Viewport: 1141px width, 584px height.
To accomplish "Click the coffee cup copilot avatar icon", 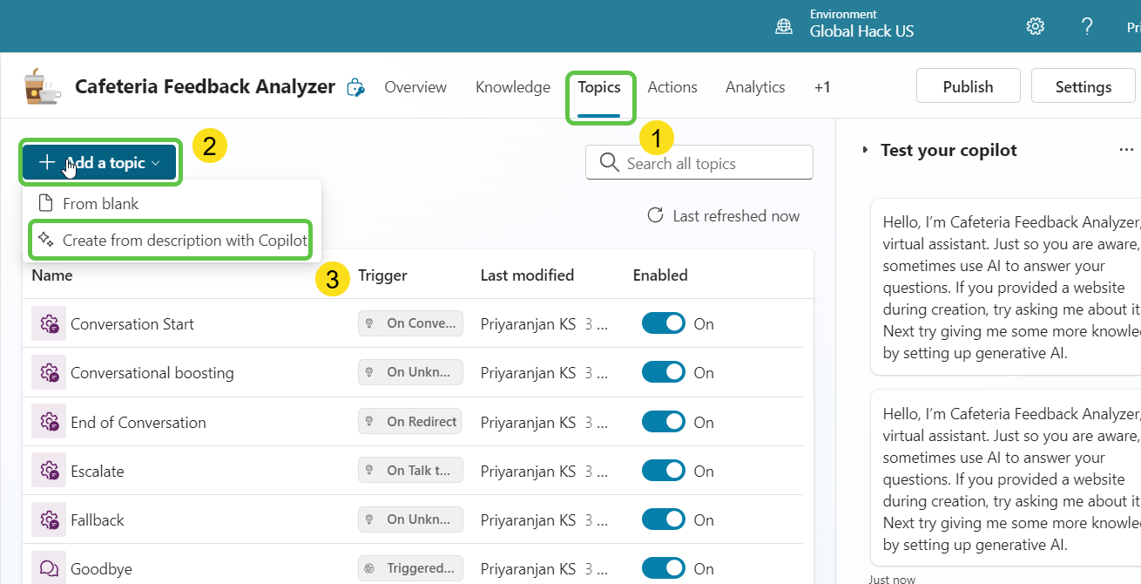I will click(40, 85).
